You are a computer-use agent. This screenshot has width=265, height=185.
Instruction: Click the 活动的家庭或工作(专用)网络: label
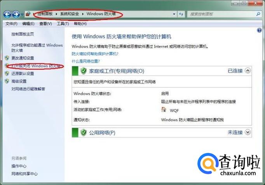tap(98, 110)
